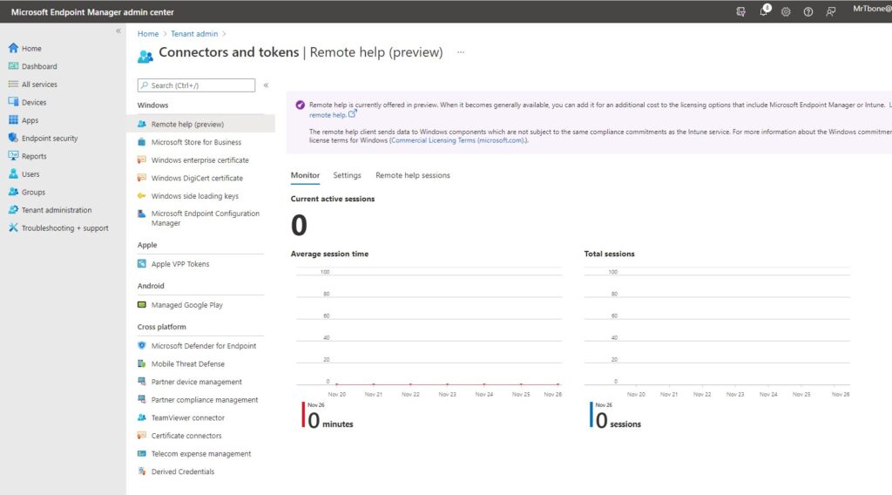
Task: Switch to the Settings tab
Action: pos(347,175)
